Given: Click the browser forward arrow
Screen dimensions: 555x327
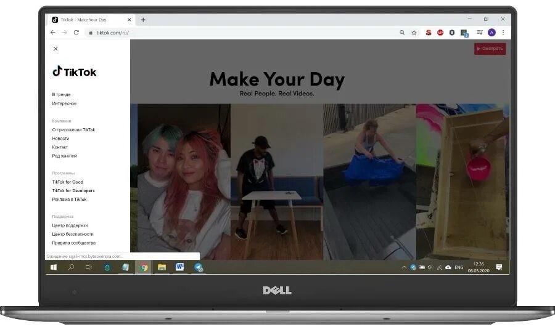Looking at the screenshot, I should pyautogui.click(x=64, y=33).
